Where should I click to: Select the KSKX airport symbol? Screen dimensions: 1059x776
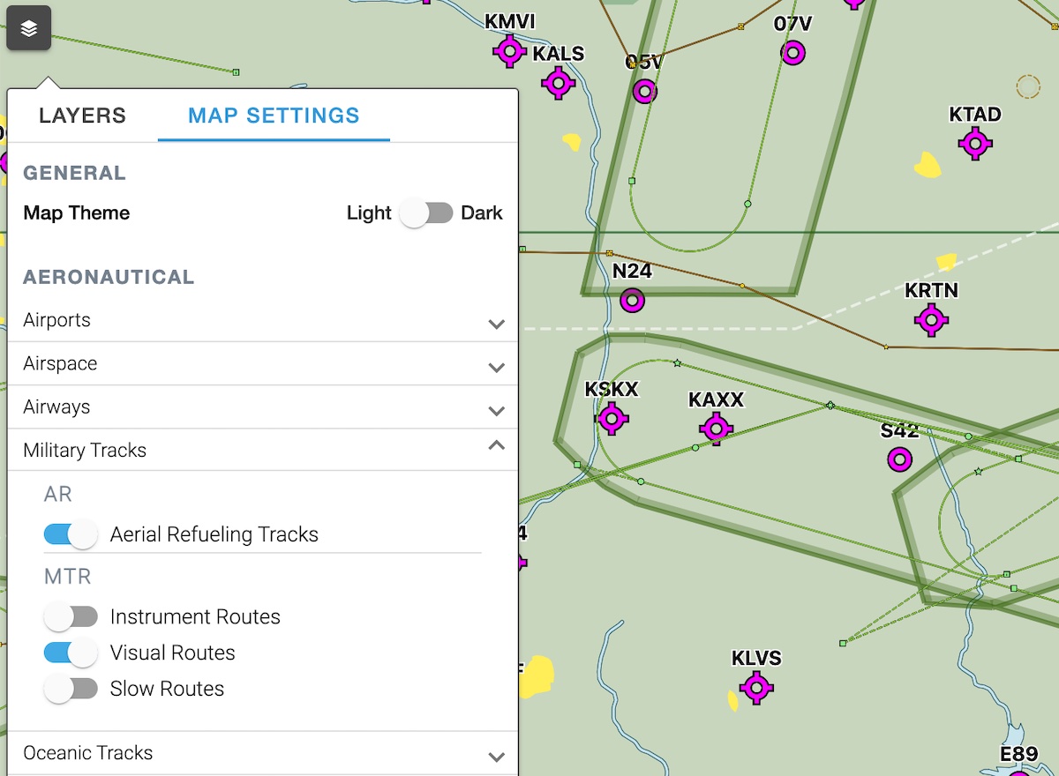coord(612,419)
